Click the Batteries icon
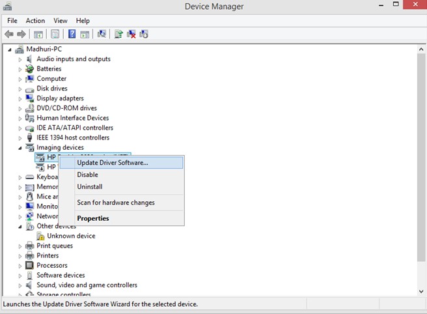This screenshot has height=314, width=427. tap(29, 68)
